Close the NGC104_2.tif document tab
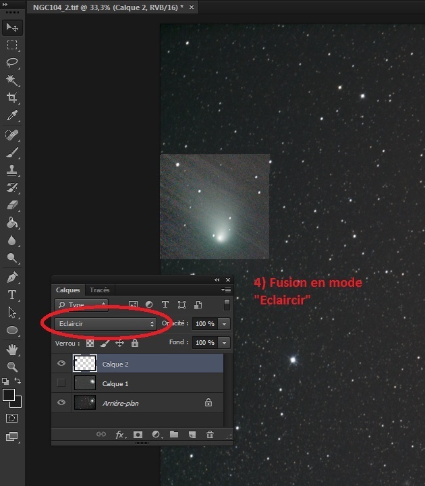425x486 pixels. pos(192,7)
